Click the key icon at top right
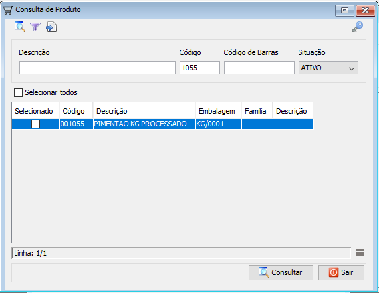379x293 pixels. [358, 27]
